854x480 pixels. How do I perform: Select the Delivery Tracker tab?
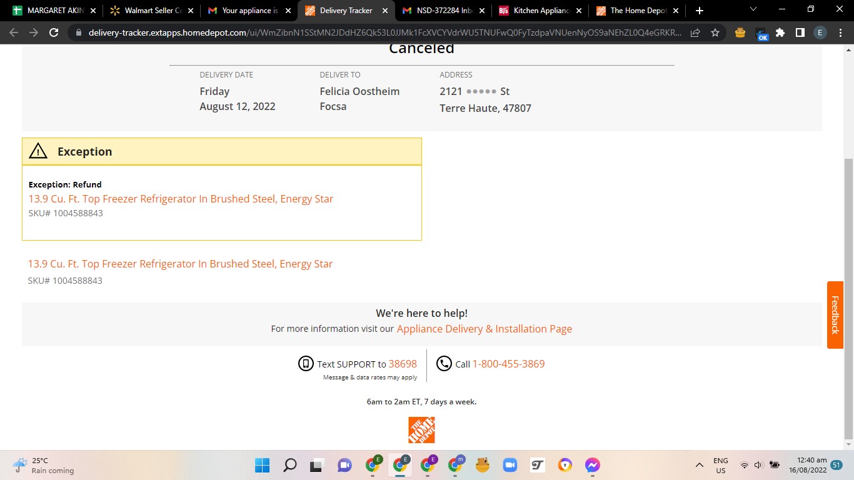tap(345, 11)
